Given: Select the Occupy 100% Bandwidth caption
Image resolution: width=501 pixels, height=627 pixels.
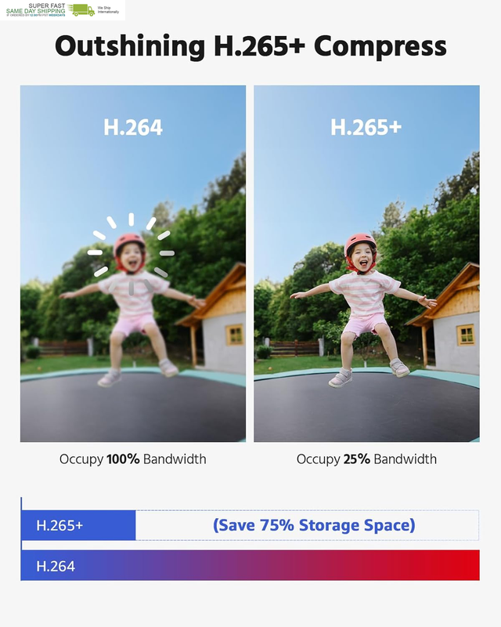Looking at the screenshot, I should pos(133,459).
